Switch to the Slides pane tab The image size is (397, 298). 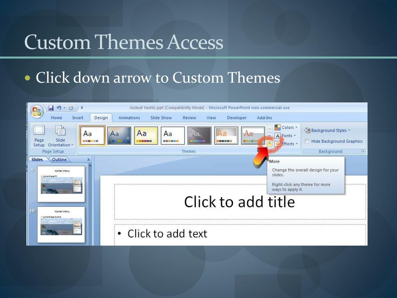[37, 159]
